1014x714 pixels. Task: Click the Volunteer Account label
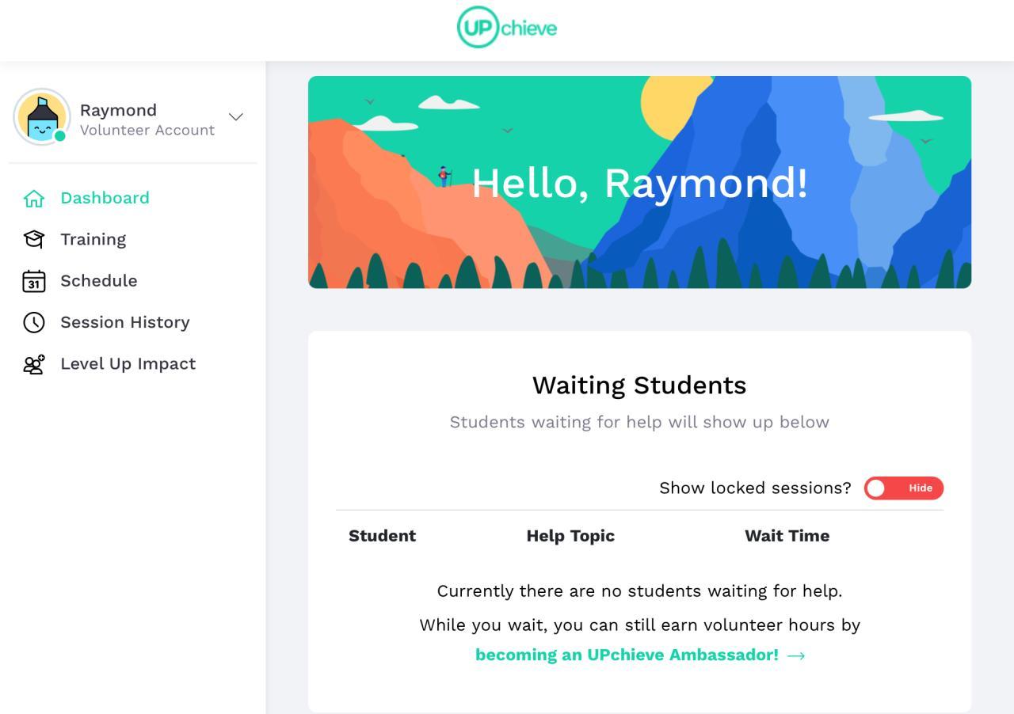[147, 131]
